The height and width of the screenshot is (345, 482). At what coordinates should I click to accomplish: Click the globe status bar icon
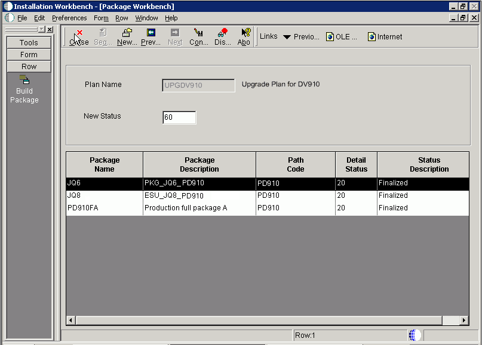tap(414, 335)
